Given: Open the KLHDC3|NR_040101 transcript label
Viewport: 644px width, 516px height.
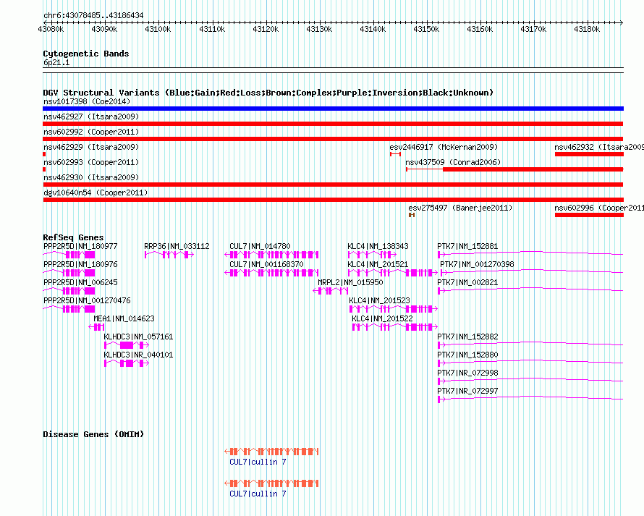Looking at the screenshot, I should click(138, 355).
